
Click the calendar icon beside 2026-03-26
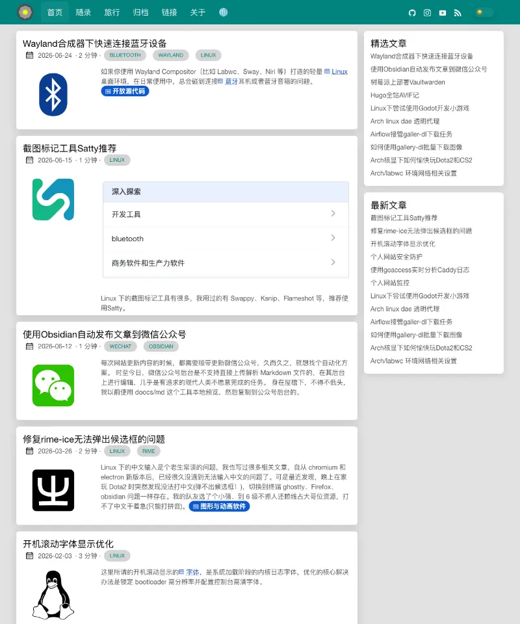29,451
